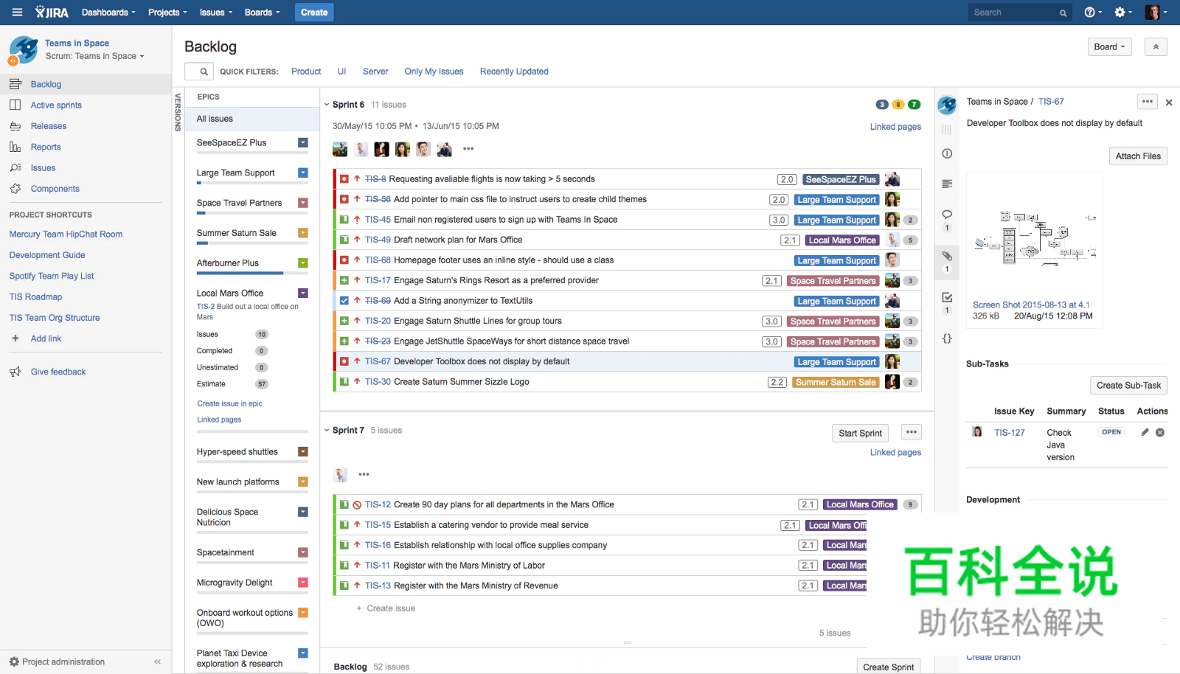Jump to attachments paperclip in detail panel
The image size is (1180, 674).
(947, 256)
